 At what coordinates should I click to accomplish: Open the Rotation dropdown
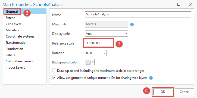coord(104,53)
